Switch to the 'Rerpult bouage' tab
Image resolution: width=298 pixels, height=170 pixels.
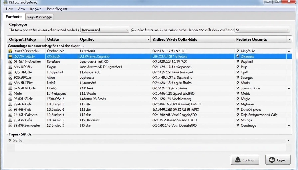pos(39,17)
